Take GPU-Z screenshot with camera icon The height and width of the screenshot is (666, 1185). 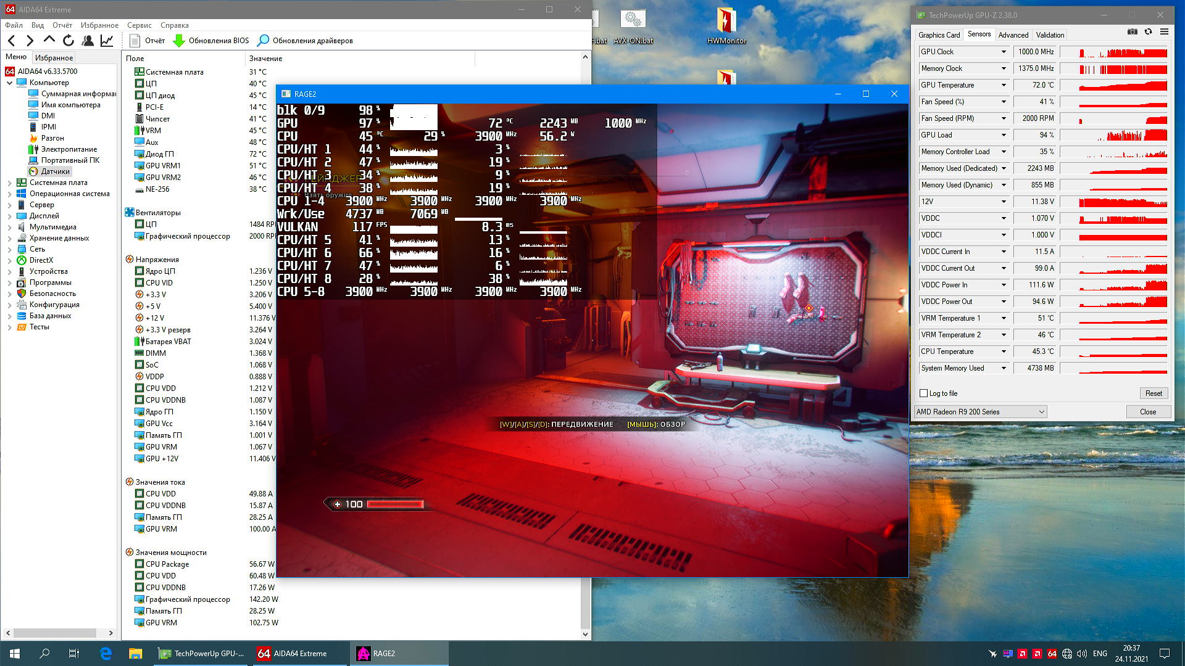tap(1132, 32)
